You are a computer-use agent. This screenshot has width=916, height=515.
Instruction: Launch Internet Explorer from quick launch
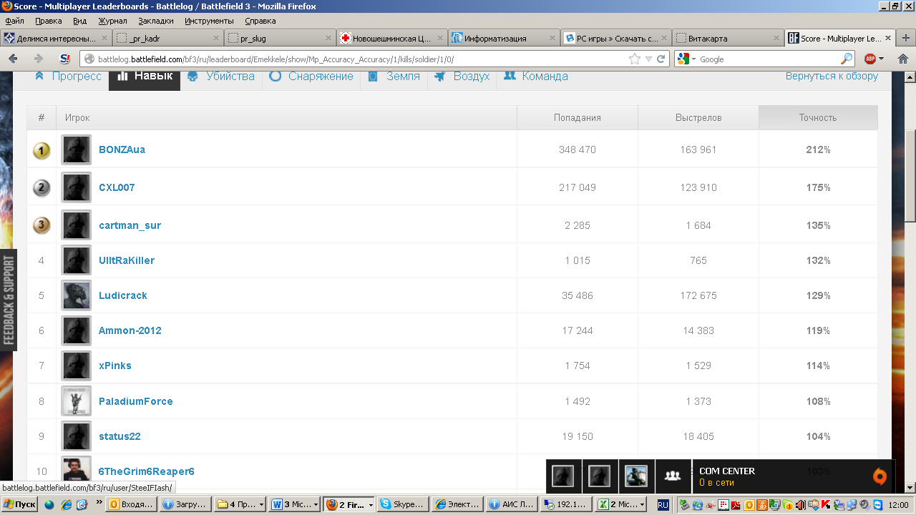pos(67,504)
